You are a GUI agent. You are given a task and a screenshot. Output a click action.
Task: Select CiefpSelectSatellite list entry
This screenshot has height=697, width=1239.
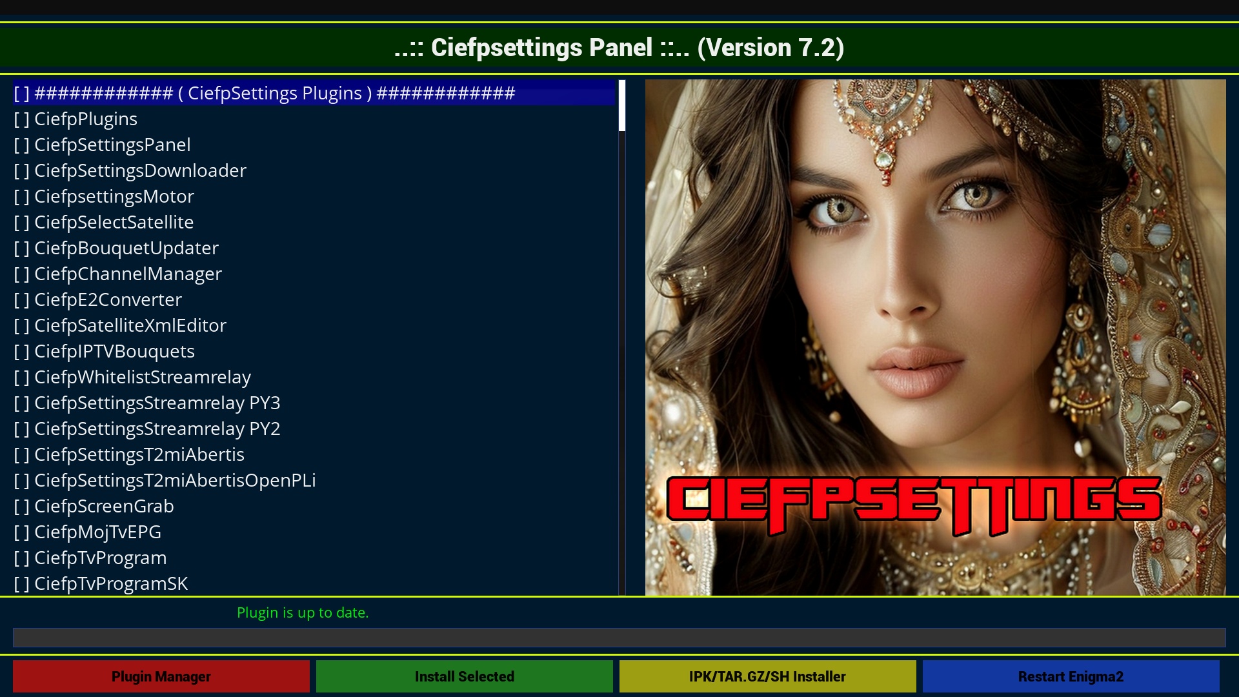(315, 222)
